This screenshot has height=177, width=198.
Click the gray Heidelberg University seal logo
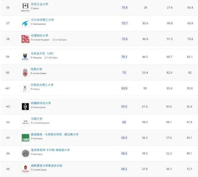click(x=25, y=153)
